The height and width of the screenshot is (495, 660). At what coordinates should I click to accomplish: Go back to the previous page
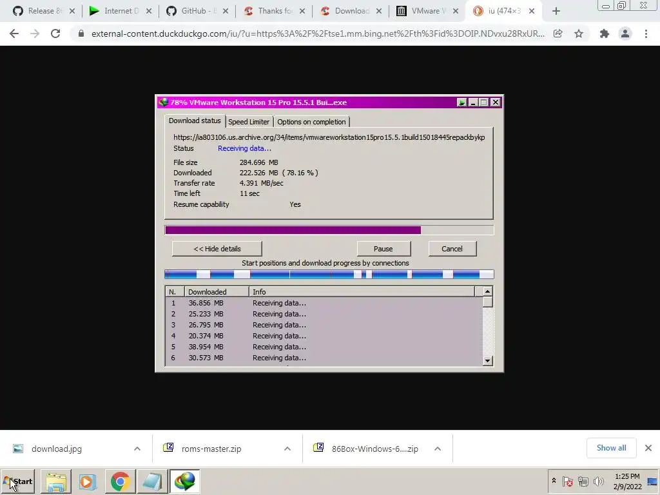click(14, 34)
